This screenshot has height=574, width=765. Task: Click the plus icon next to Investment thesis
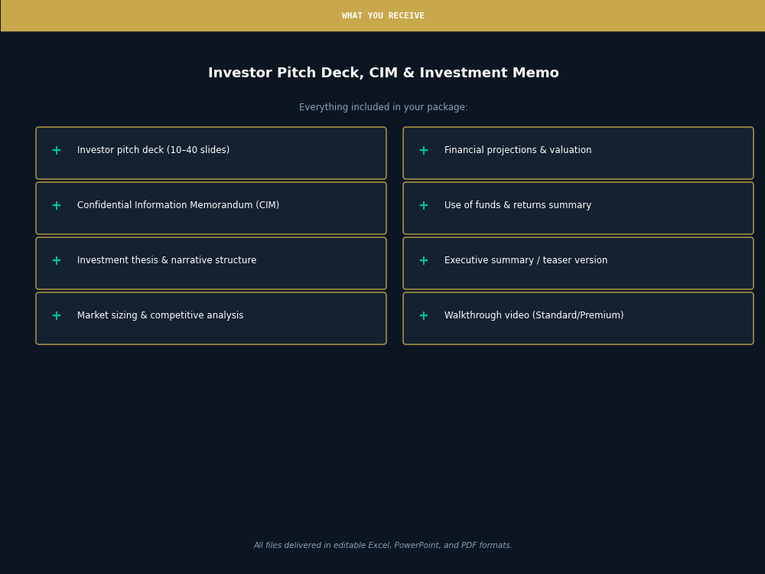[57, 261]
